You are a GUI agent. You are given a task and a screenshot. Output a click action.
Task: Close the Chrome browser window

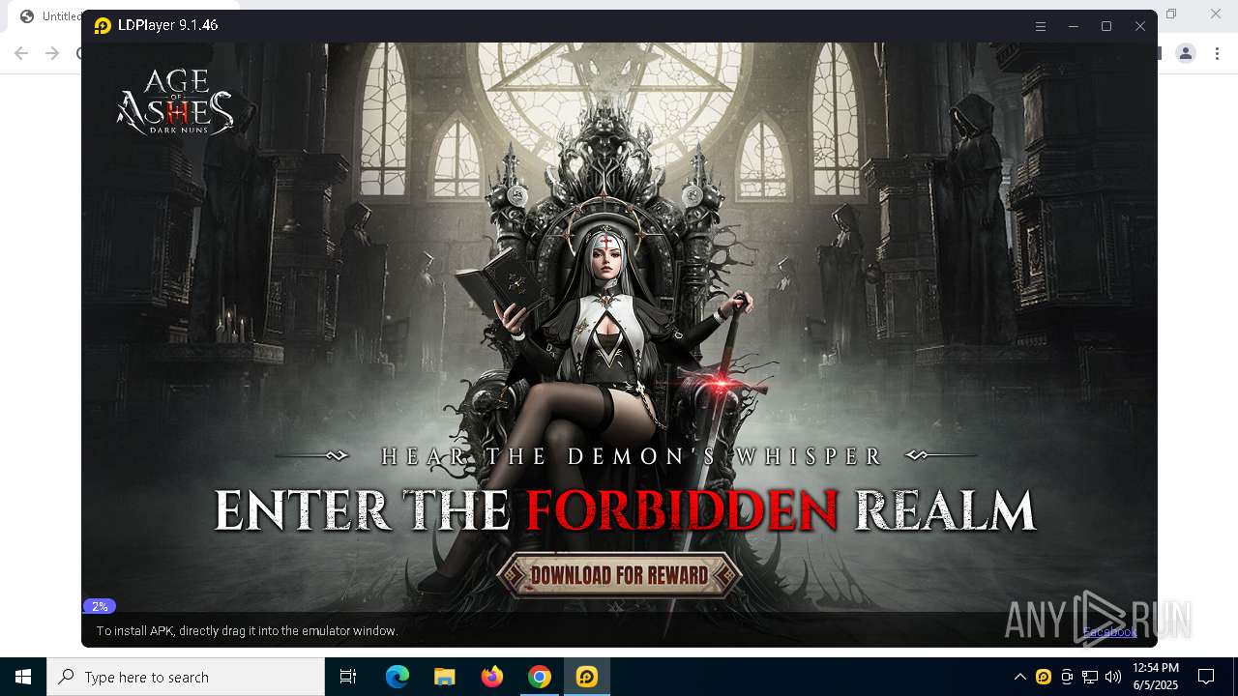pyautogui.click(x=1216, y=14)
